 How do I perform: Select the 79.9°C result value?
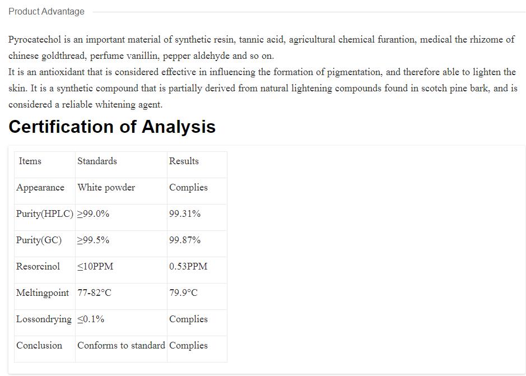183,293
